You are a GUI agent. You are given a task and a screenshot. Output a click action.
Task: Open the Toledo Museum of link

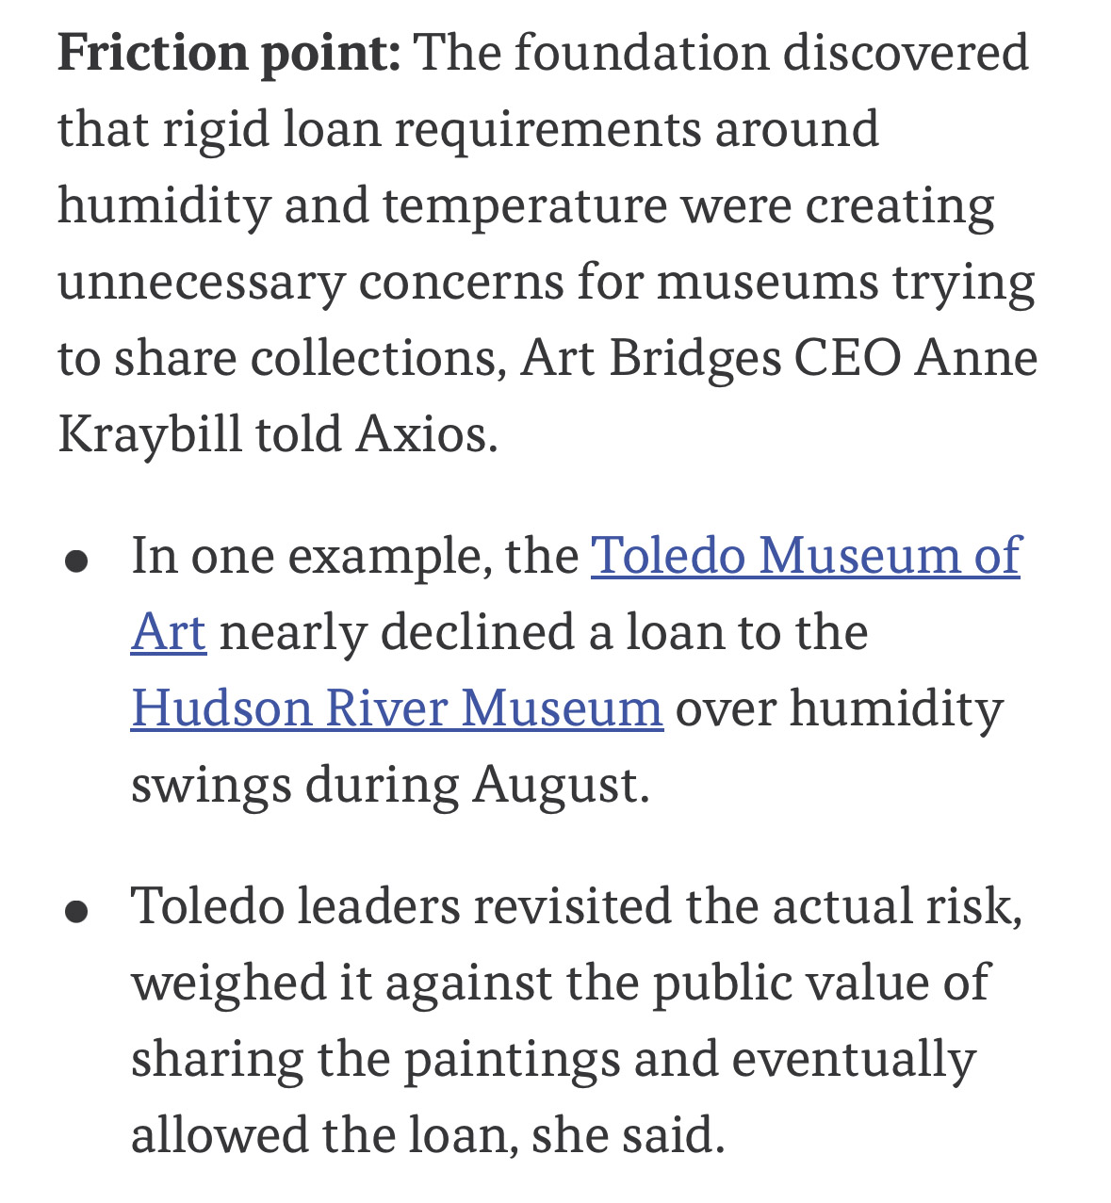(x=806, y=555)
